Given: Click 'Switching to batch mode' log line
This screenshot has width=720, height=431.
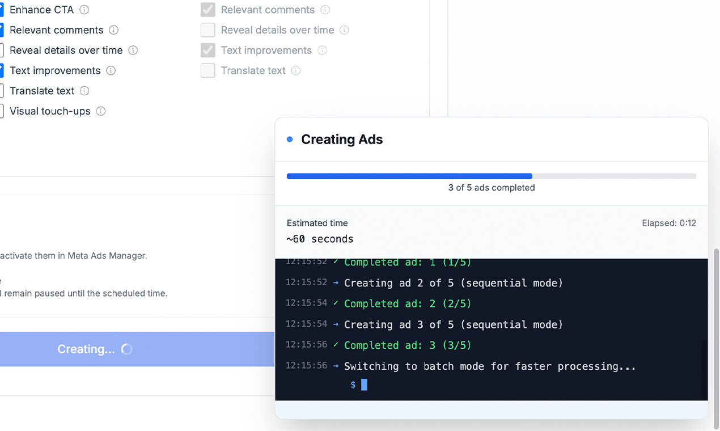Looking at the screenshot, I should click(490, 366).
